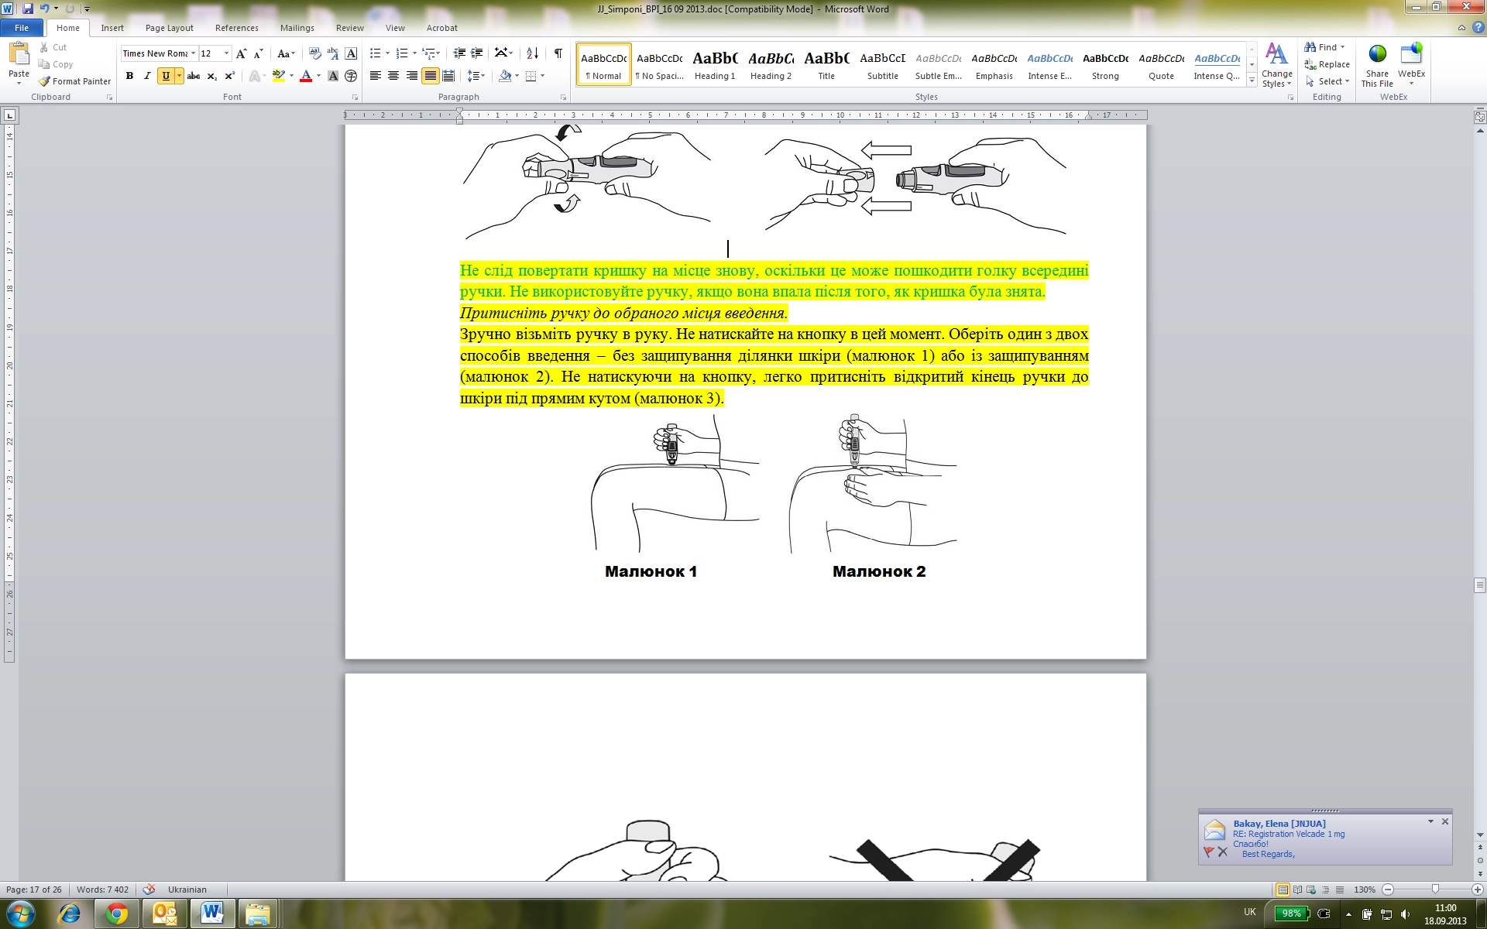
Task: Click the Replace button
Action: pyautogui.click(x=1327, y=64)
